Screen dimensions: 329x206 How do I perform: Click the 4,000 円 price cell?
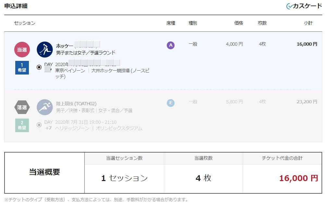pyautogui.click(x=234, y=44)
